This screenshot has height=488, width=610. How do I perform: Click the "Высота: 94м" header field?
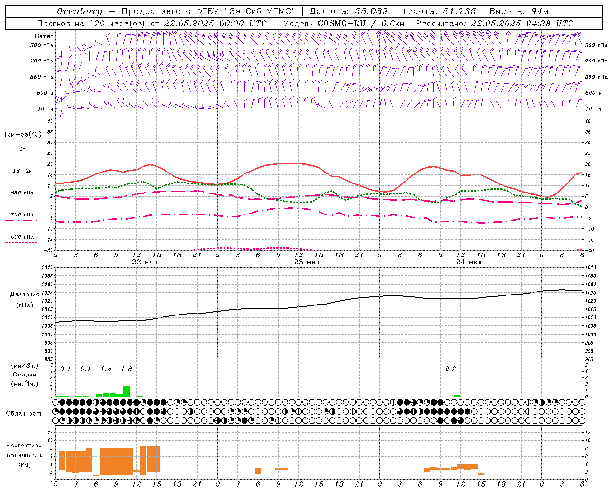pos(519,11)
